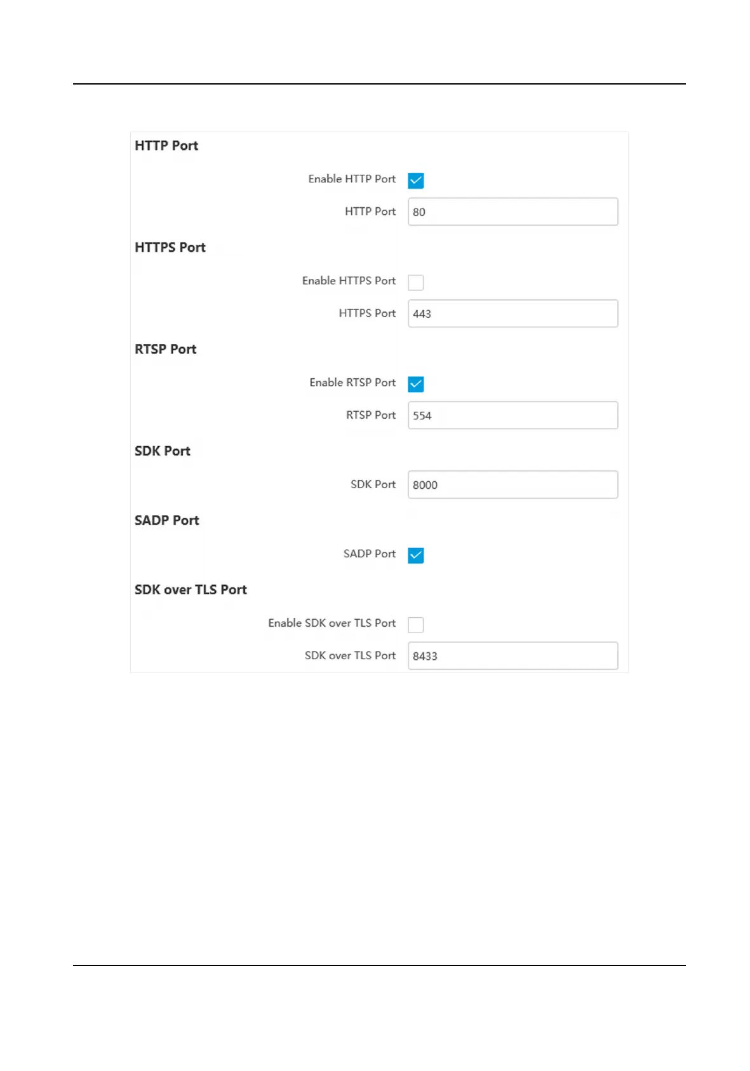The image size is (750, 1071).
Task: Enable the HTTPS Port checkbox
Action: tap(416, 282)
